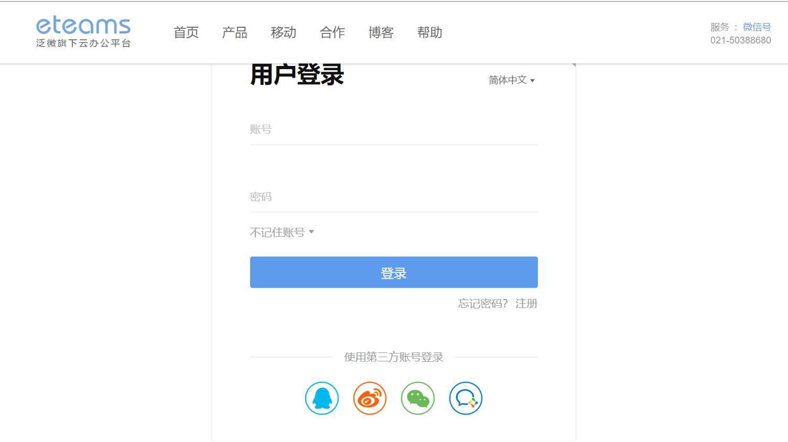Visit the 博客 menu link

coord(381,32)
